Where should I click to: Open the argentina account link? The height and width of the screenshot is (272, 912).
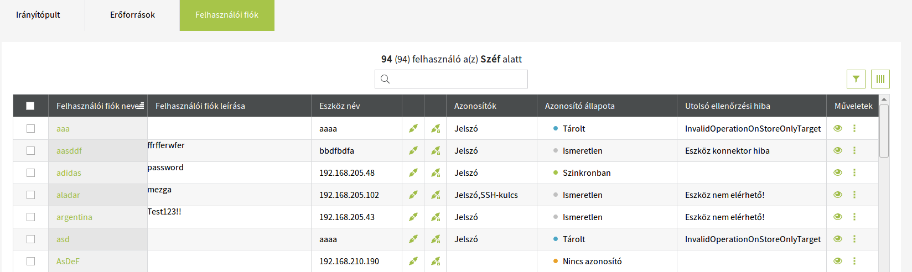(74, 217)
